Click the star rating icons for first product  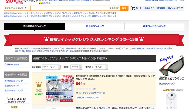84,89
